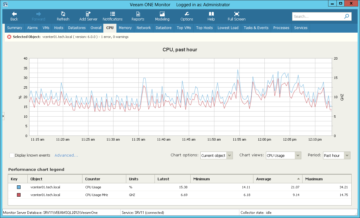Open the Period dropdown
The image size is (360, 218).
(x=336, y=155)
